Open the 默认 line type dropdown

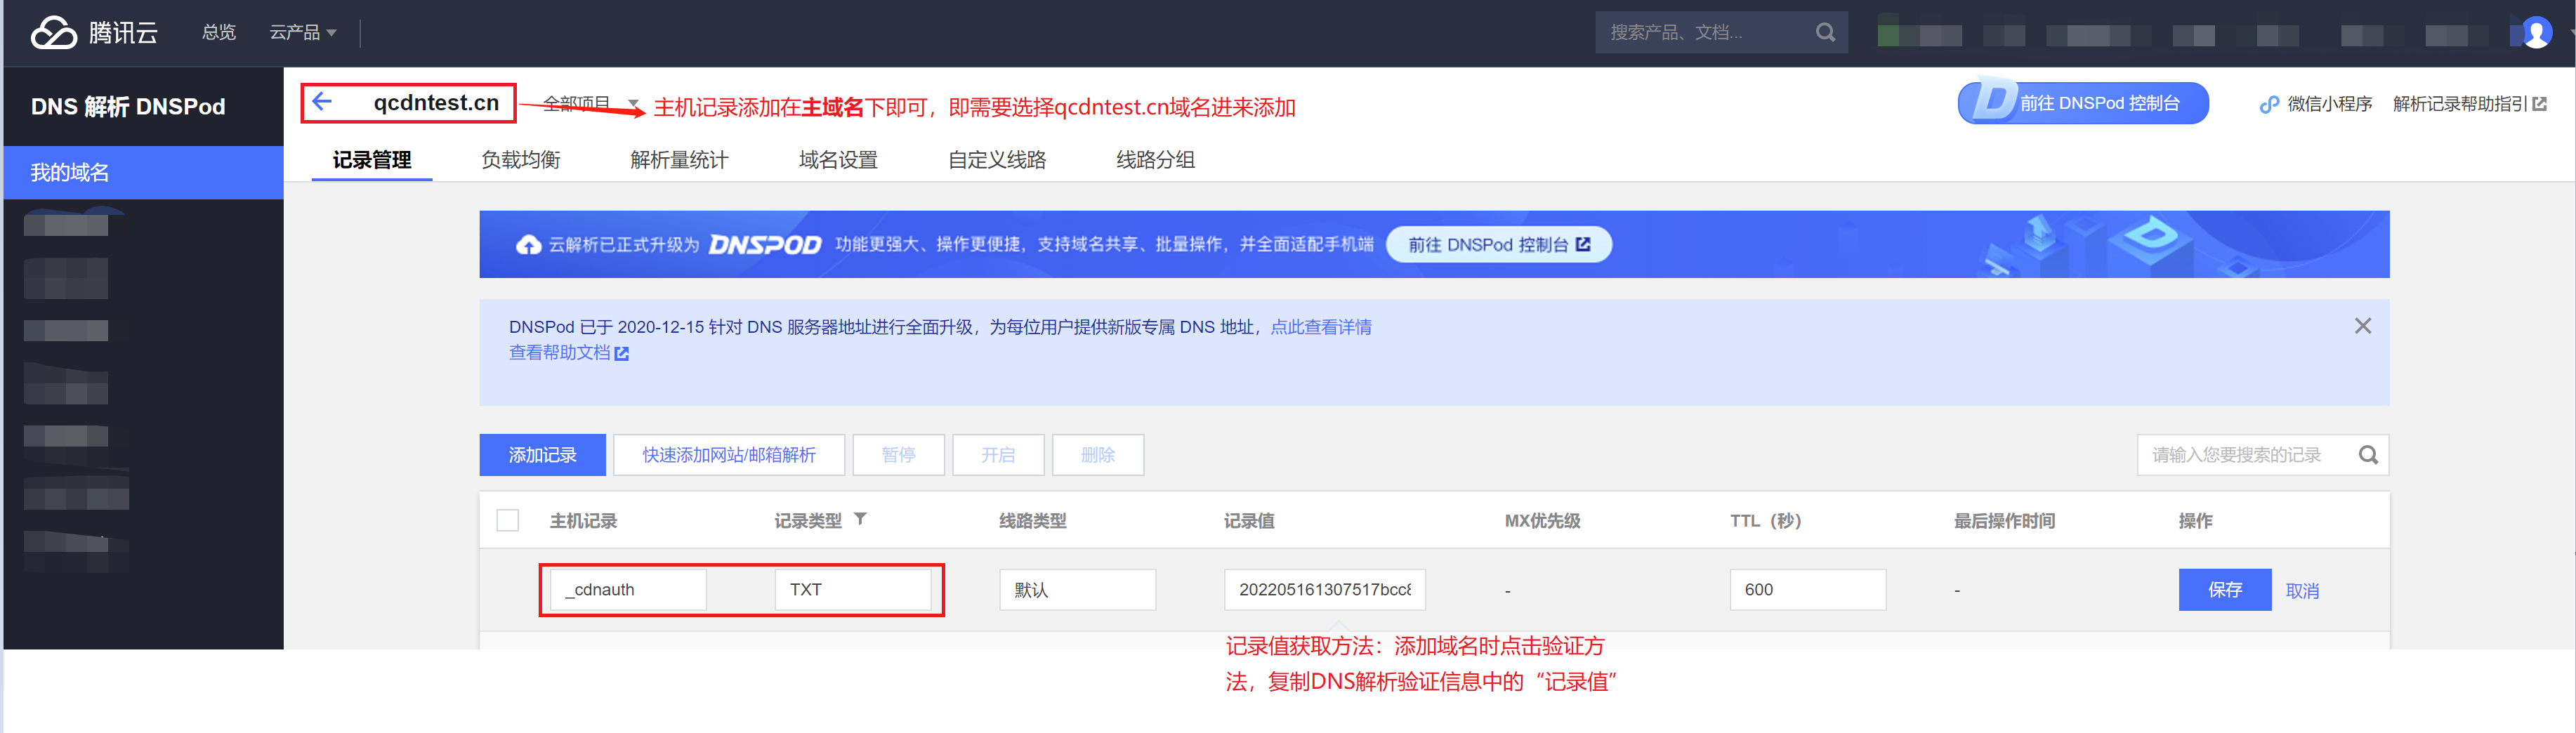coord(1077,590)
